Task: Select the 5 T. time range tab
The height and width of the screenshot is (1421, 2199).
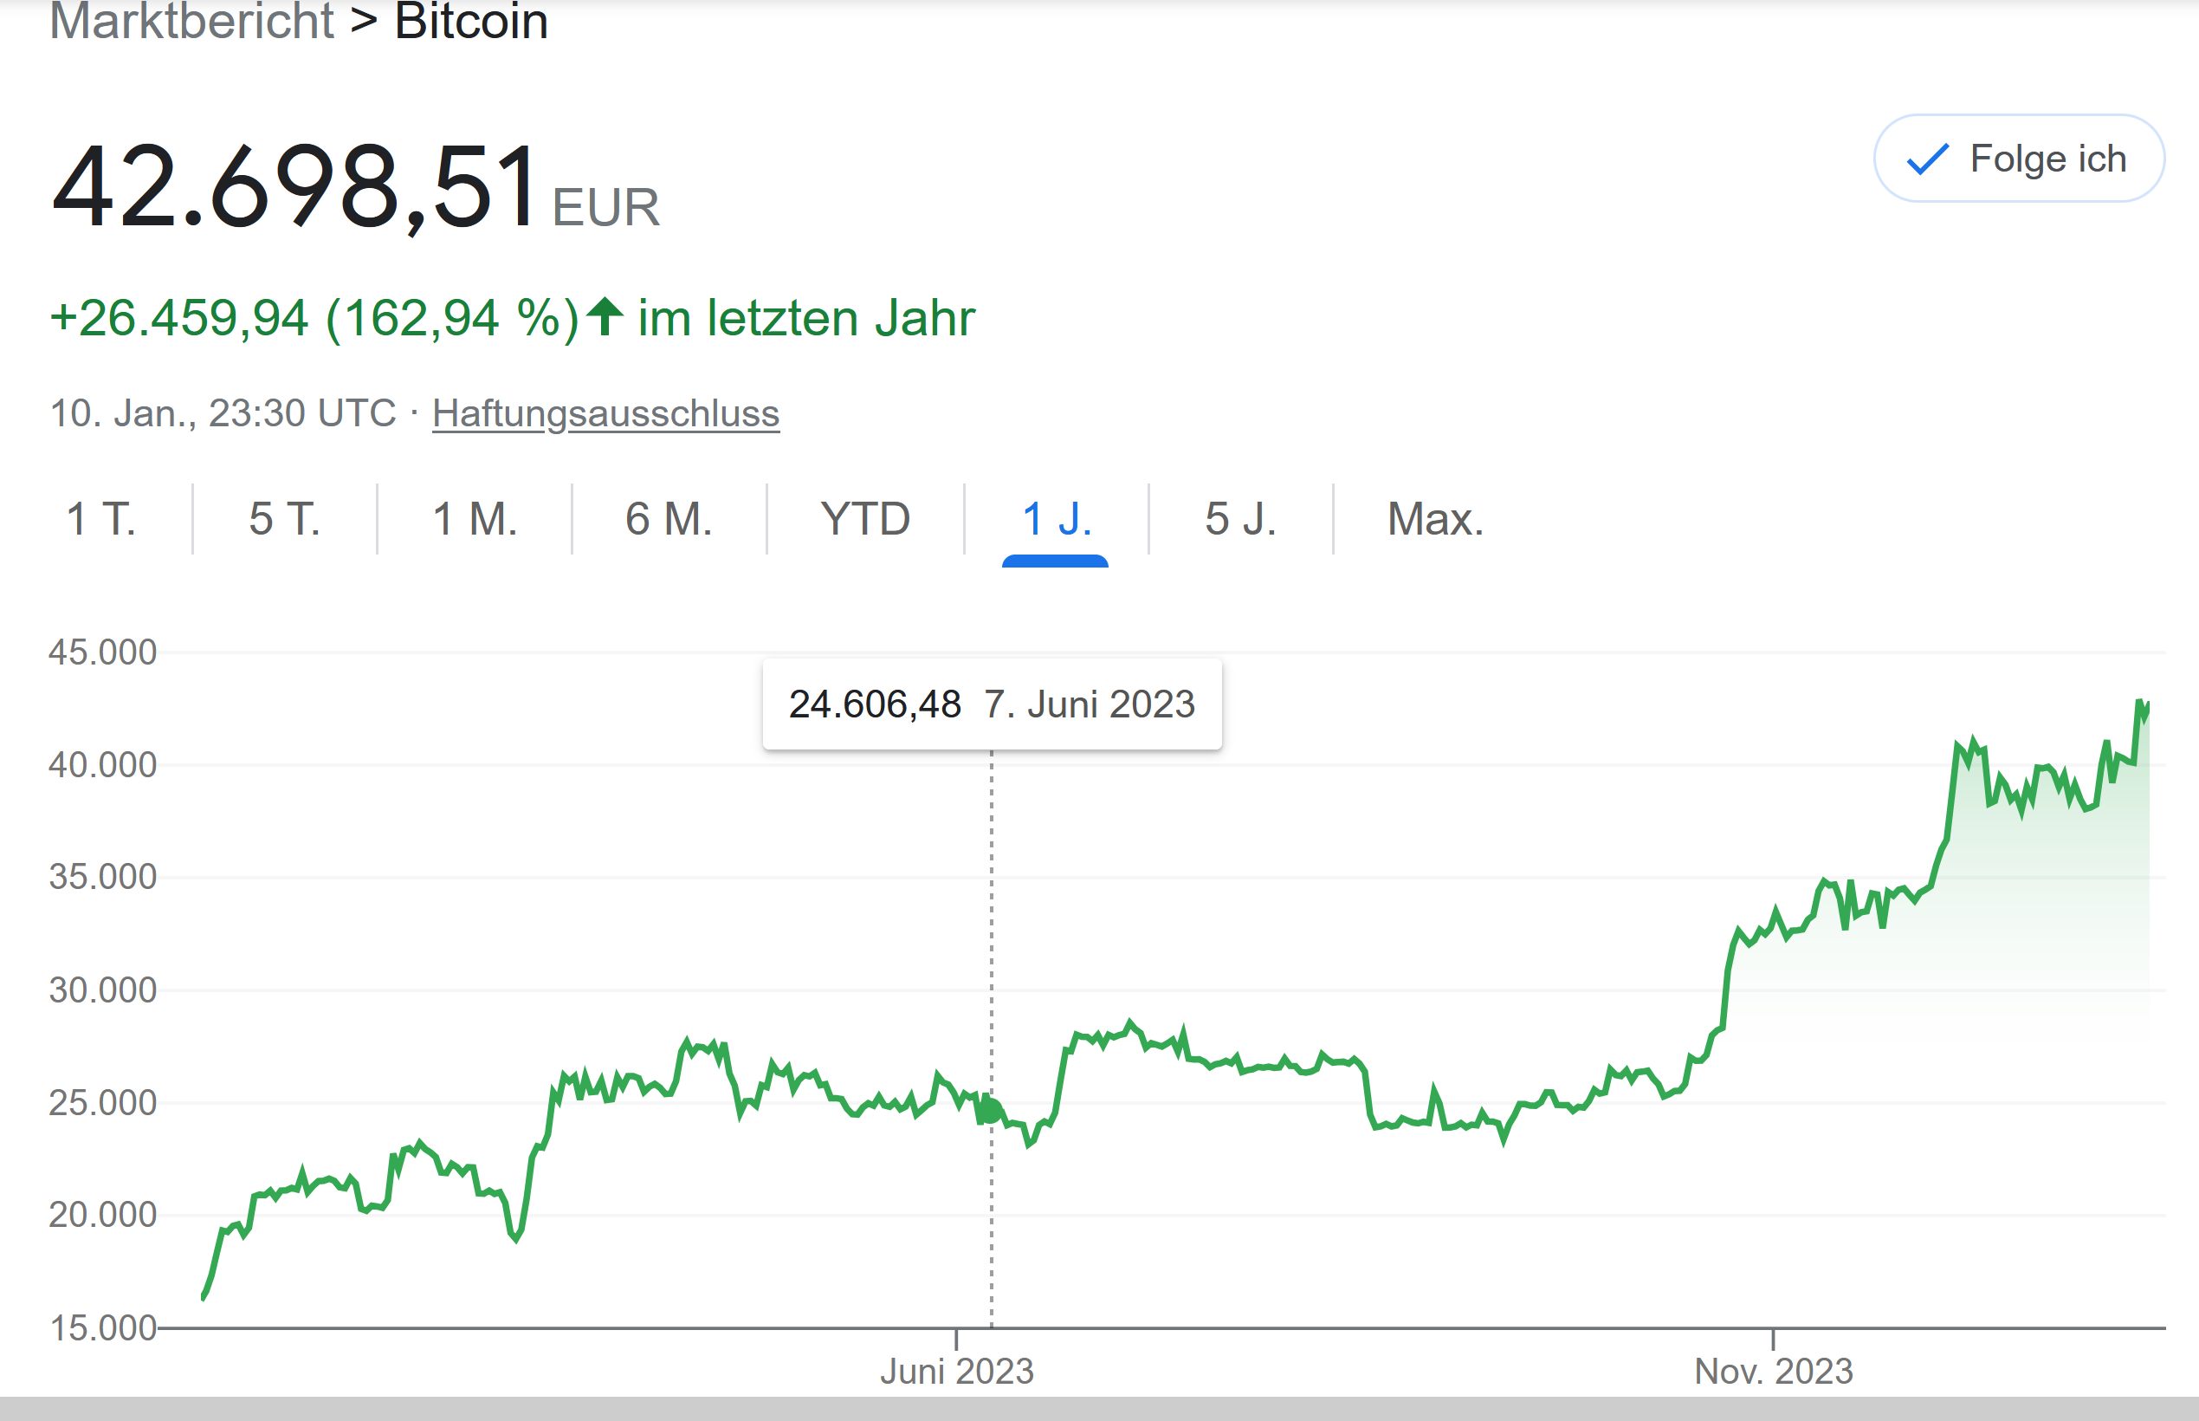Action: [x=285, y=518]
